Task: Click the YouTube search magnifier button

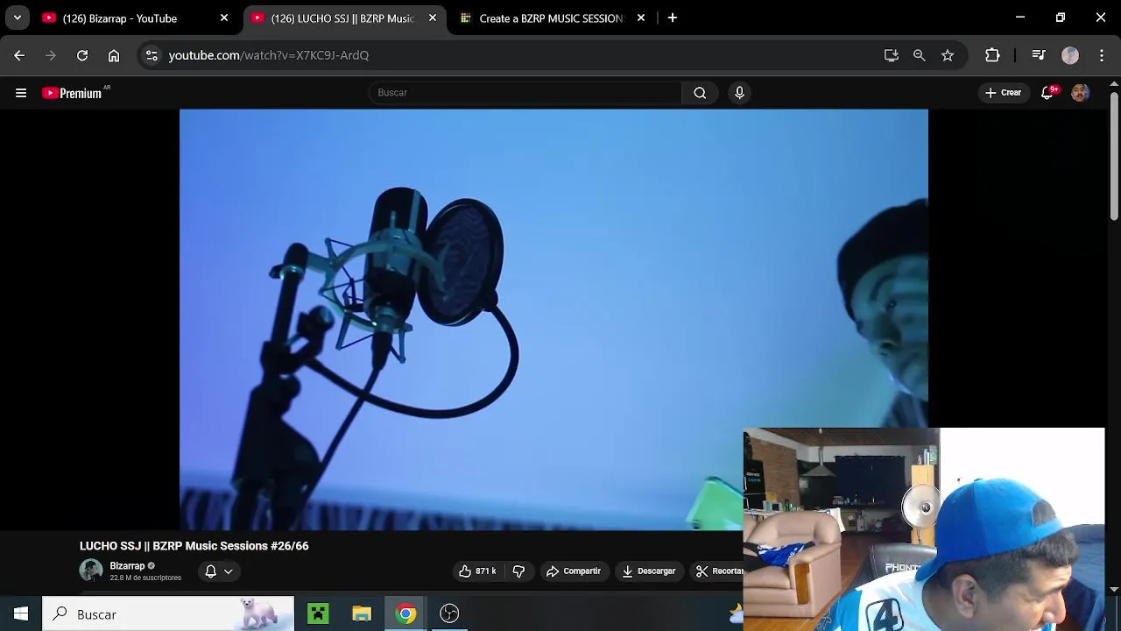Action: 700,93
